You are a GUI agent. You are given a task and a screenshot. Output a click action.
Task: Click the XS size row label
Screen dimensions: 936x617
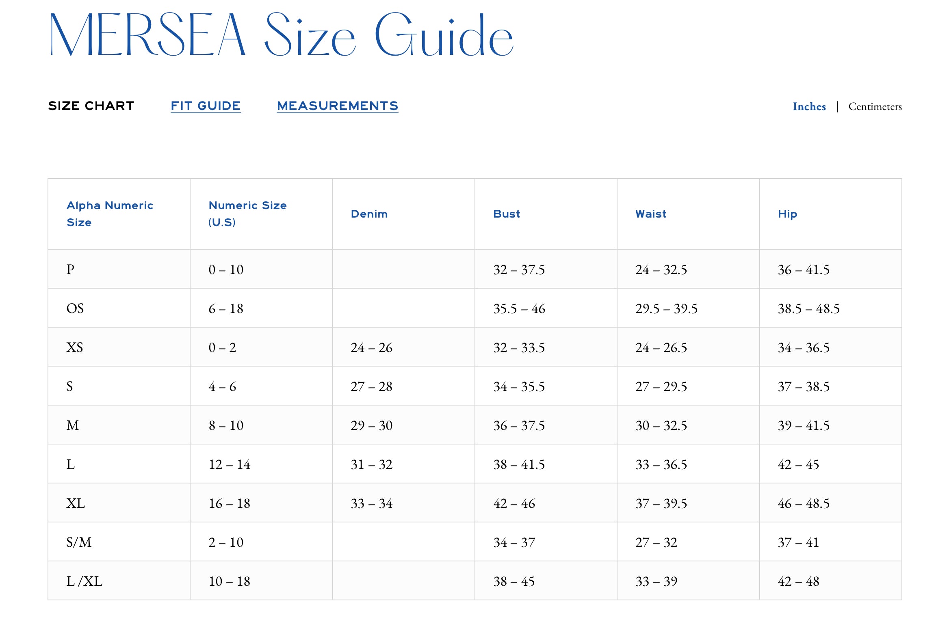[x=75, y=347]
